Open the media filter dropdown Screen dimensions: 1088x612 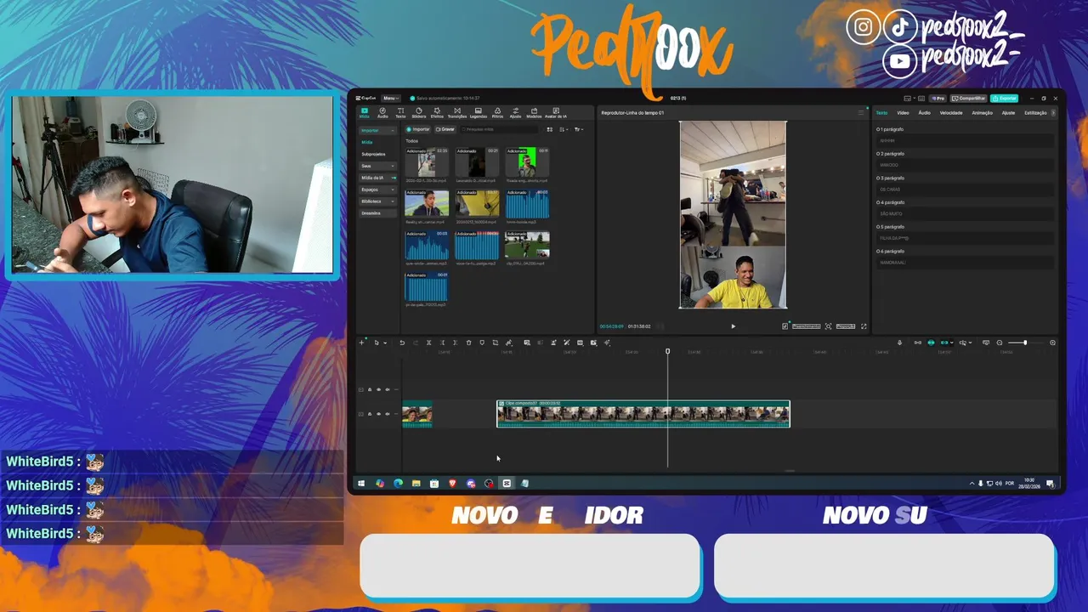(579, 129)
